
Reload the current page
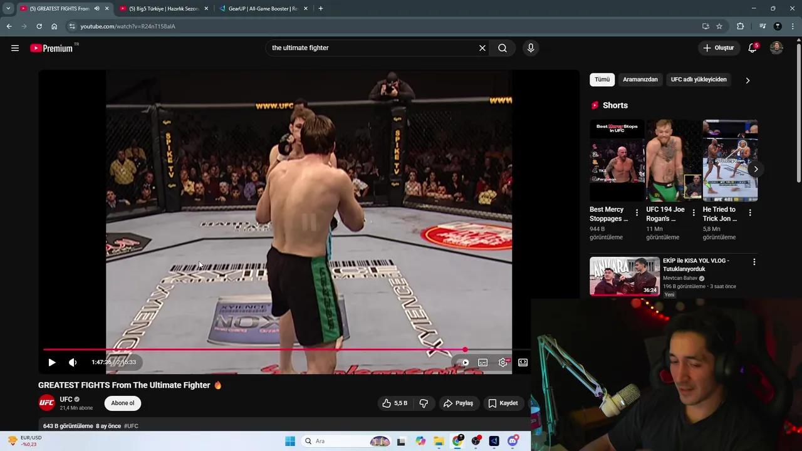(39, 26)
